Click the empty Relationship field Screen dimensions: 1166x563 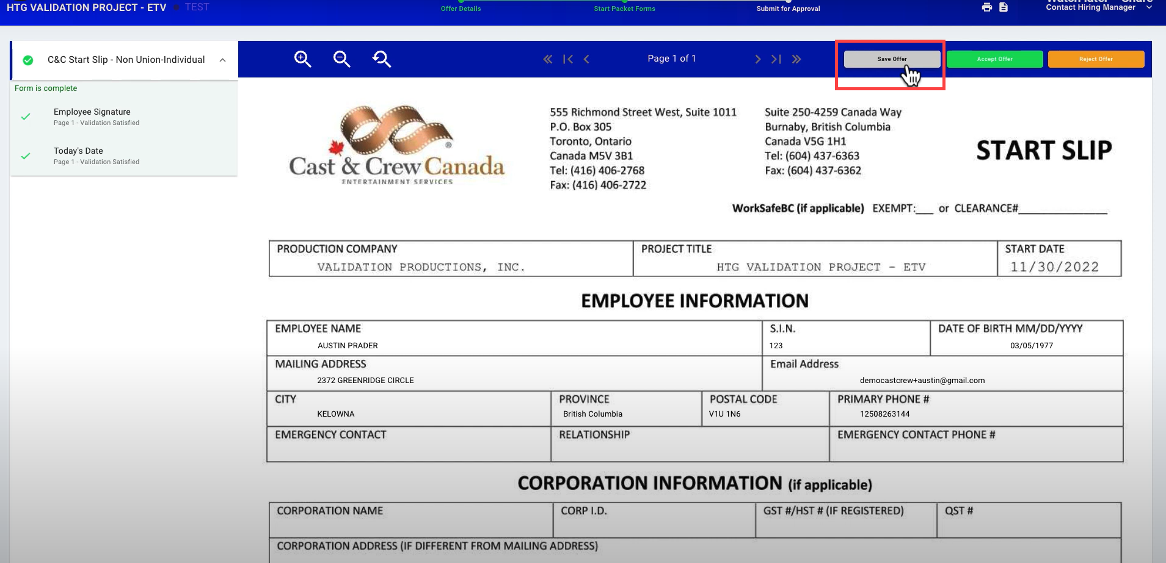click(690, 444)
